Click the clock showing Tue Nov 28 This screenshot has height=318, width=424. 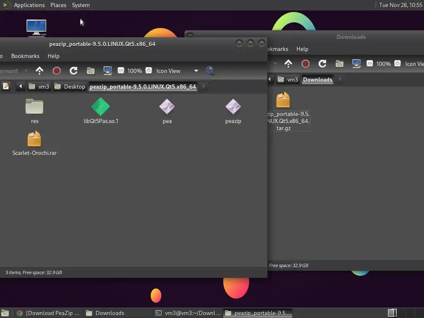pos(400,5)
